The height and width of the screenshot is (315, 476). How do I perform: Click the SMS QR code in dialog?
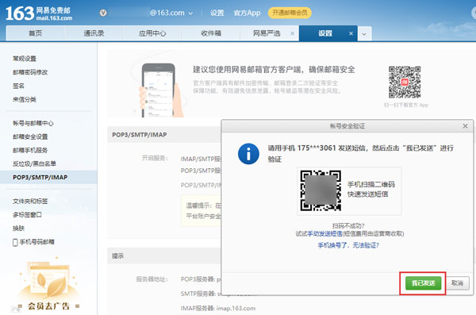321,190
